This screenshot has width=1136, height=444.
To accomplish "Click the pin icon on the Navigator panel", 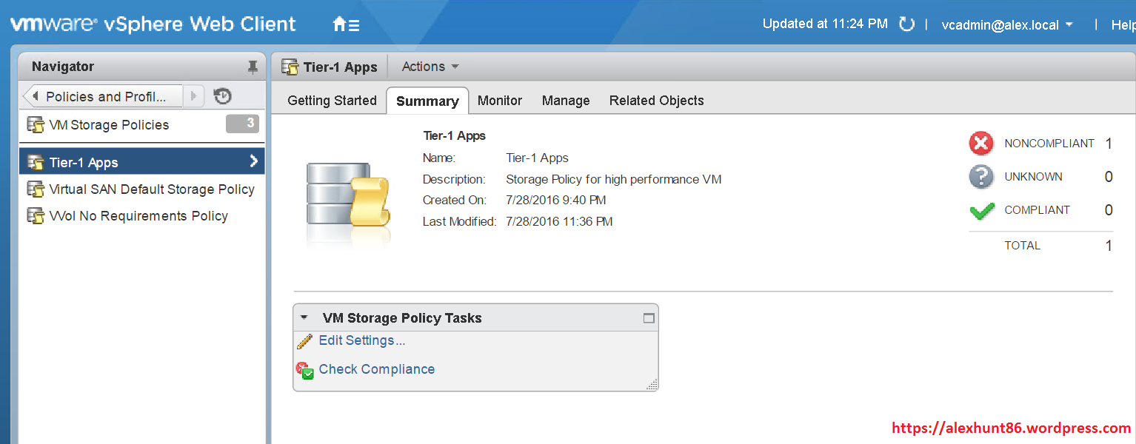I will tap(253, 66).
